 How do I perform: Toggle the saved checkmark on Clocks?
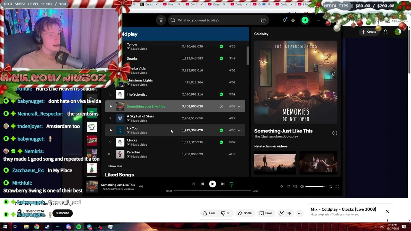coord(221,142)
